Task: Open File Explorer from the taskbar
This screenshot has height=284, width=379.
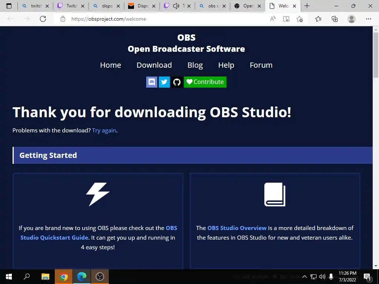Action: pos(45,277)
